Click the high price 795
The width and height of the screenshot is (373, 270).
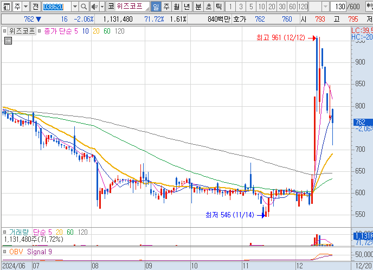coord(353,20)
